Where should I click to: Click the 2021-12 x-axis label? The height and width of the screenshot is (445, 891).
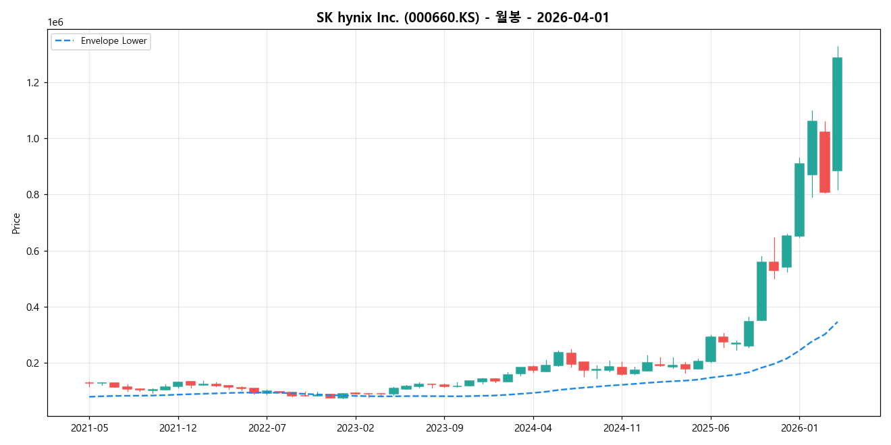click(x=178, y=427)
